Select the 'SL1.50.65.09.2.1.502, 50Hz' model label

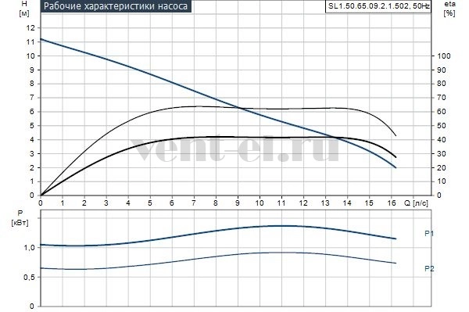point(378,6)
